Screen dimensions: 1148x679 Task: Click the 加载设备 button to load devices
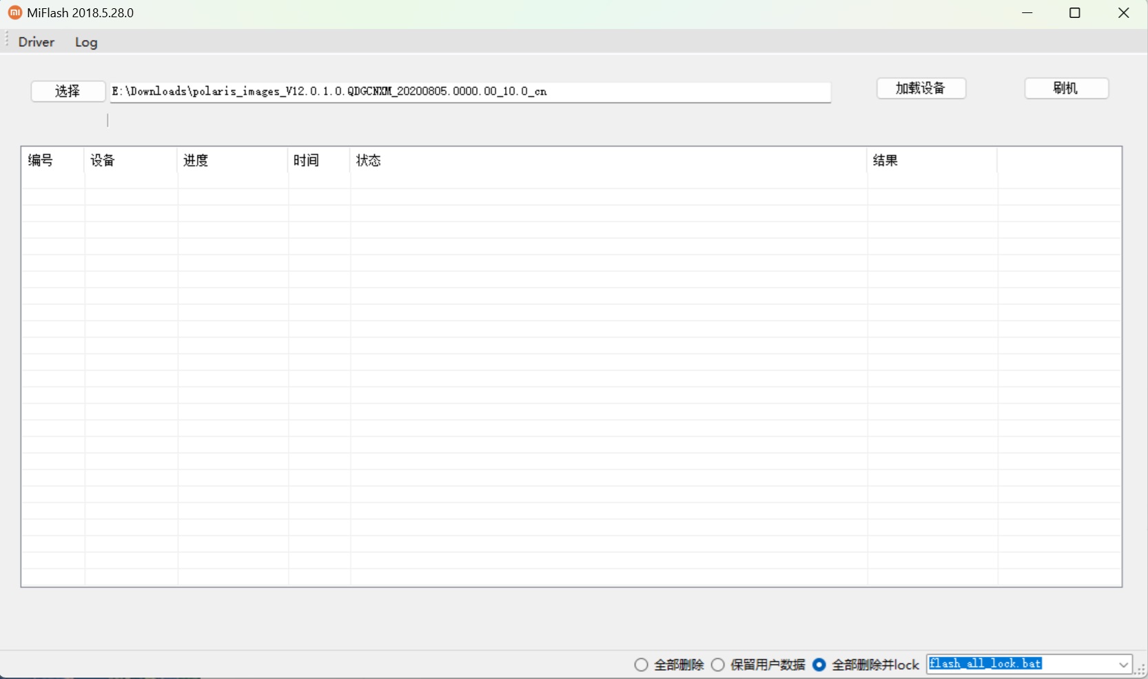click(x=921, y=88)
